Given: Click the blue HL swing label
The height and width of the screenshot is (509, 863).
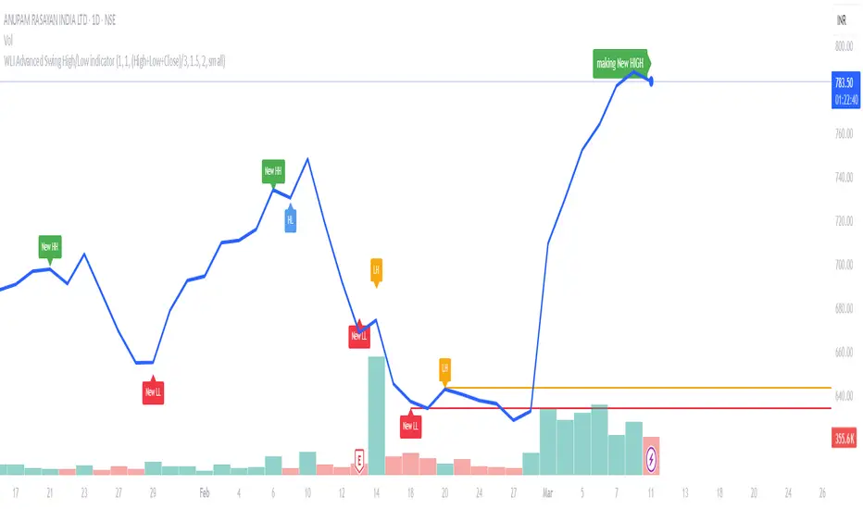Looking at the screenshot, I should pyautogui.click(x=291, y=220).
